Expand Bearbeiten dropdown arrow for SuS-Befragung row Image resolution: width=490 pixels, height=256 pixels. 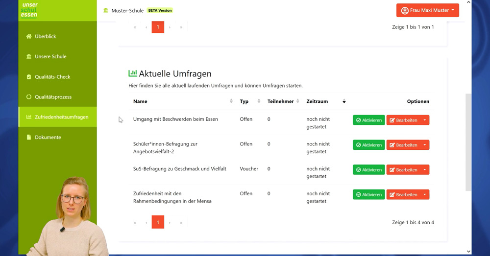(425, 170)
